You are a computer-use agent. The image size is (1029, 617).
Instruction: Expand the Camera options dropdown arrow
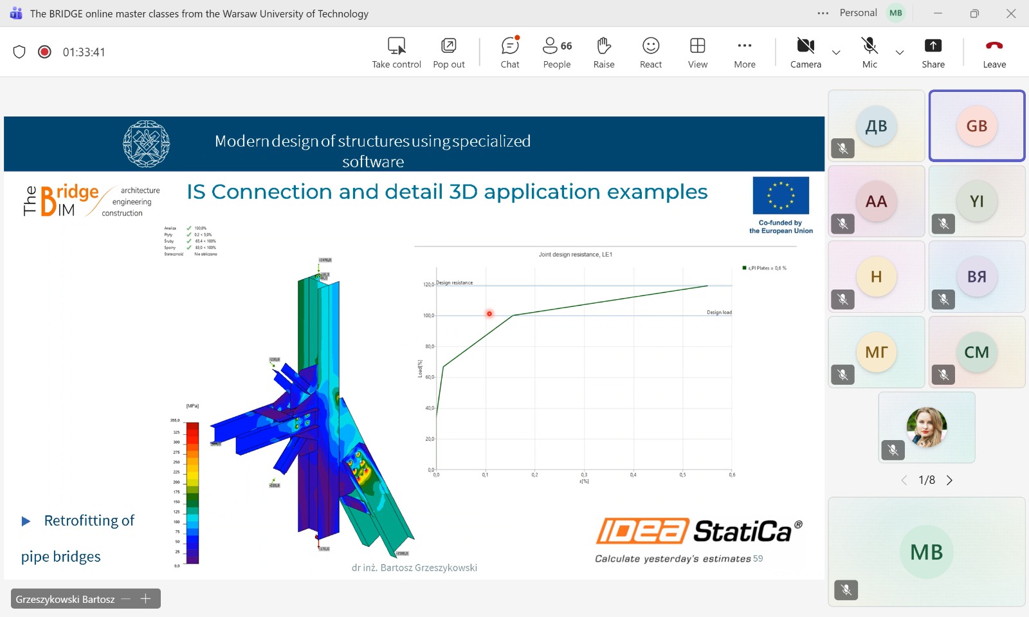pos(836,53)
